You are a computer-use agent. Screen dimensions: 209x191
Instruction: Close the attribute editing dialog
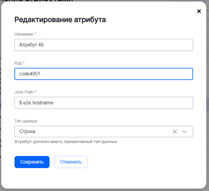[x=199, y=11]
